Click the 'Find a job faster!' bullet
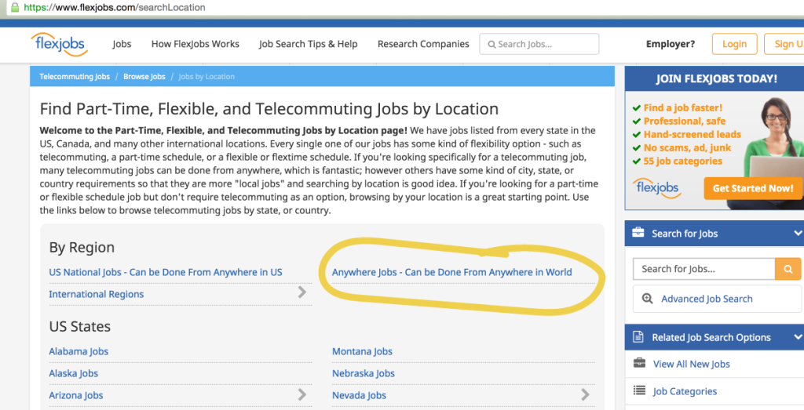 683,107
